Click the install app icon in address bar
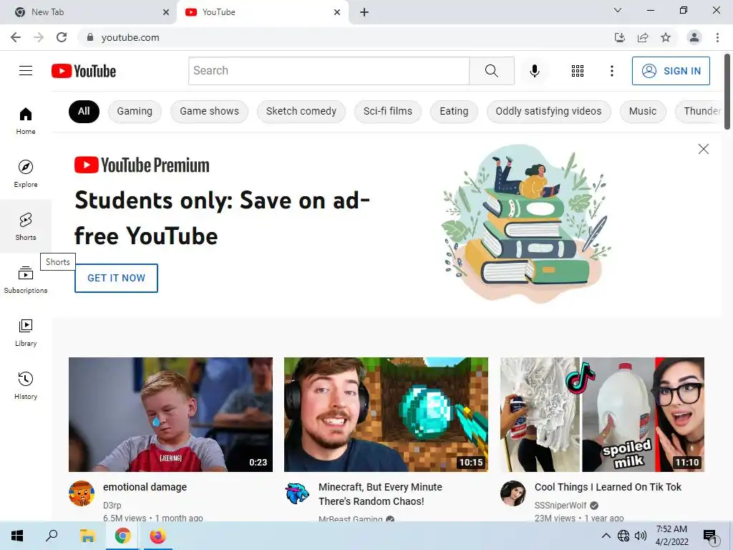The image size is (733, 550). [x=620, y=37]
